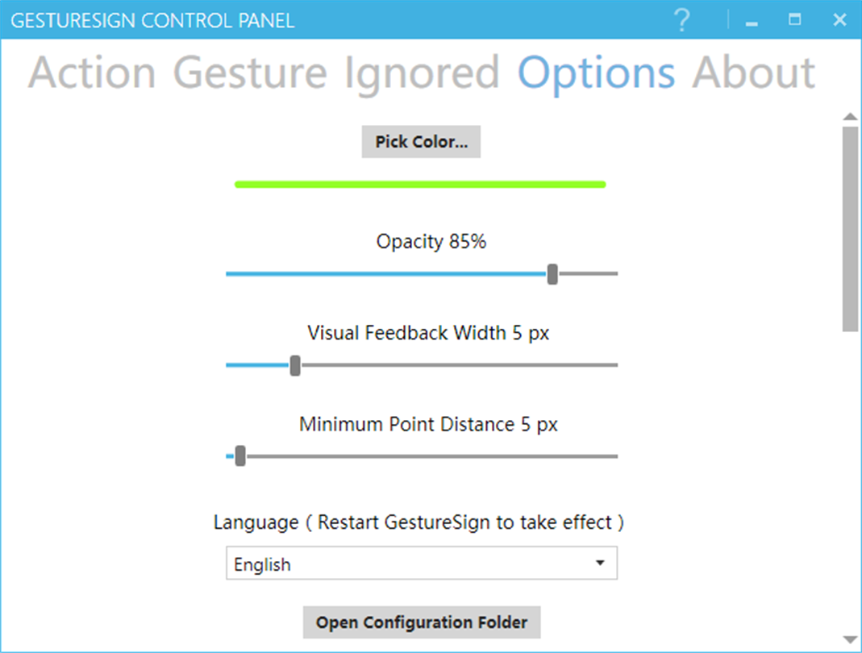Viewport: 862px width, 653px height.
Task: Show the About tab
Action: pyautogui.click(x=753, y=73)
